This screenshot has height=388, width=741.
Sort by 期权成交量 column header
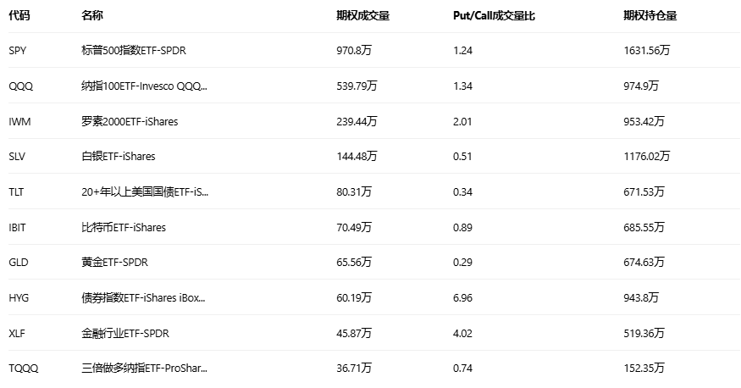pos(362,15)
